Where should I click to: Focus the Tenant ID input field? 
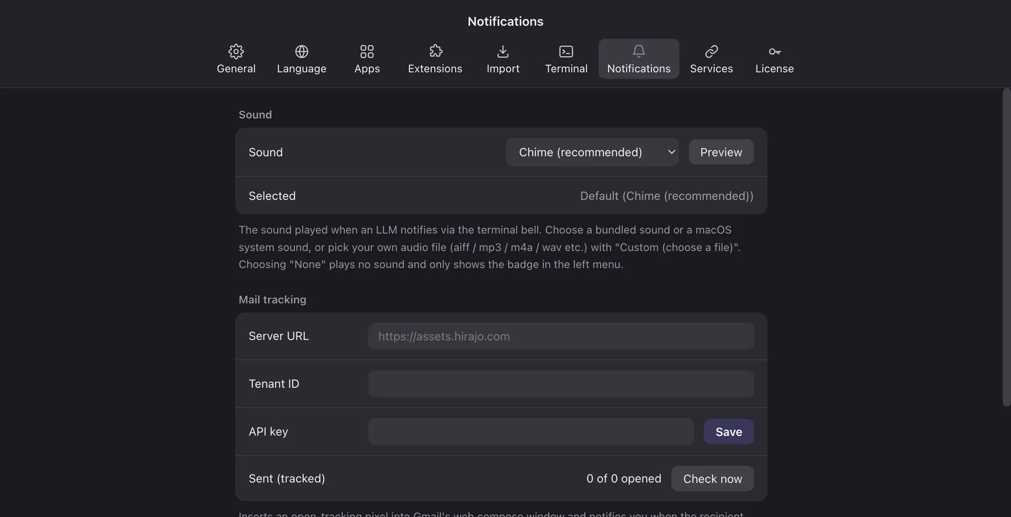coord(561,384)
